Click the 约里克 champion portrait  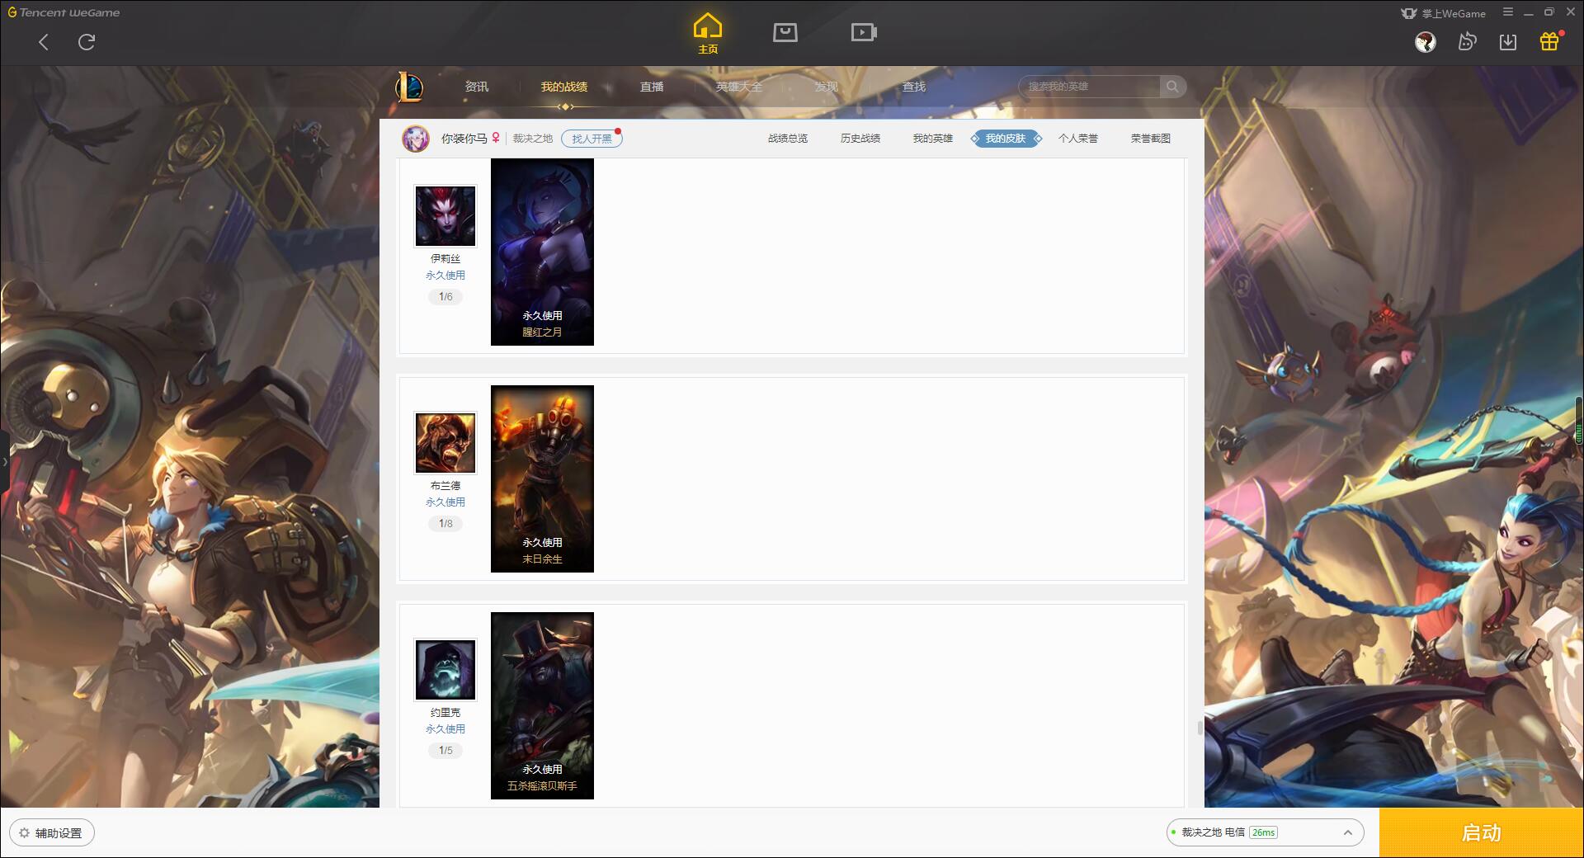(x=445, y=670)
